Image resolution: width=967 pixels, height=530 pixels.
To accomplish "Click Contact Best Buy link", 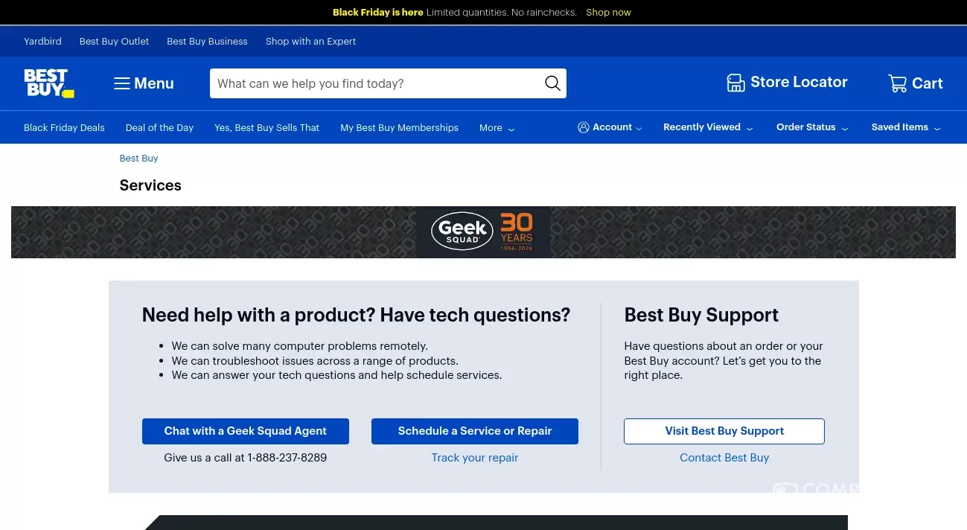I will [724, 458].
